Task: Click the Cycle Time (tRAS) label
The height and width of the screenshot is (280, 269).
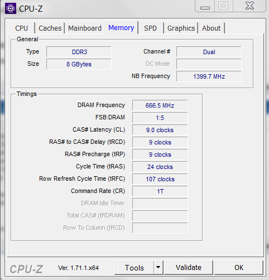Action: [100, 166]
